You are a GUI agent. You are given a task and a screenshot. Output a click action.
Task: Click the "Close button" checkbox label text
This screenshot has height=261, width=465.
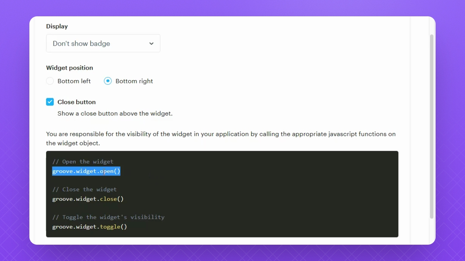click(77, 102)
